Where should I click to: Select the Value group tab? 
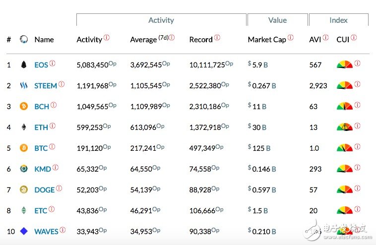tap(277, 20)
